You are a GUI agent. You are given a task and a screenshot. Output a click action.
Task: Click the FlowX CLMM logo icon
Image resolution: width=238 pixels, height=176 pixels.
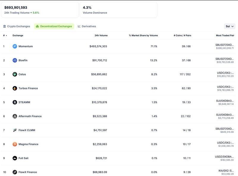click(15, 130)
